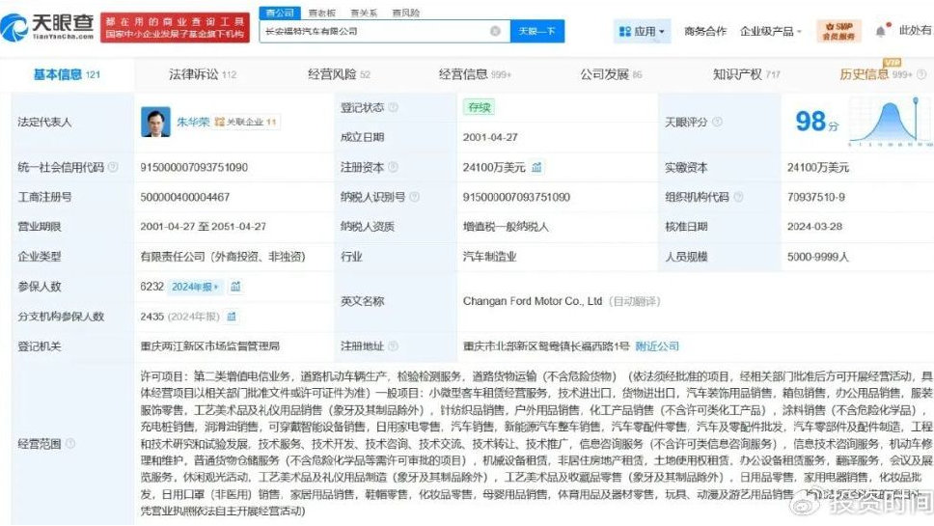Clear the search box text
This screenshot has width=934, height=526.
495,31
